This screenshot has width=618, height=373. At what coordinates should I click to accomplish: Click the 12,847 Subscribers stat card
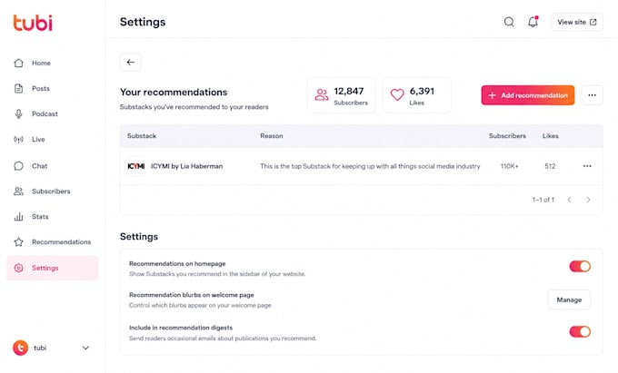[x=342, y=95]
